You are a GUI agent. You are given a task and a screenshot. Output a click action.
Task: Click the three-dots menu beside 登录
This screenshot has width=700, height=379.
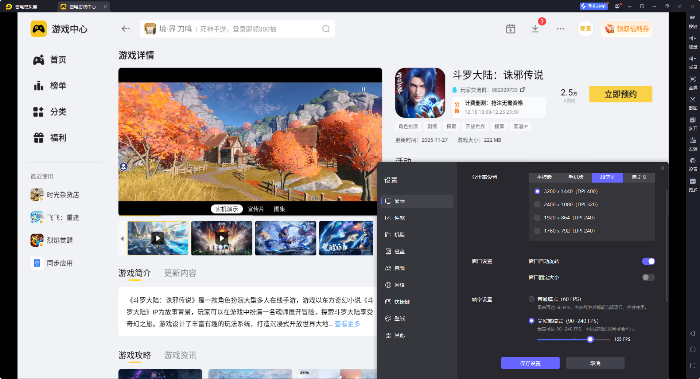click(x=560, y=28)
